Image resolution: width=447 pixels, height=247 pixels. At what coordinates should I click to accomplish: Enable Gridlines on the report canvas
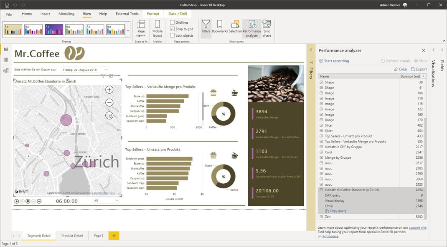pyautogui.click(x=173, y=22)
